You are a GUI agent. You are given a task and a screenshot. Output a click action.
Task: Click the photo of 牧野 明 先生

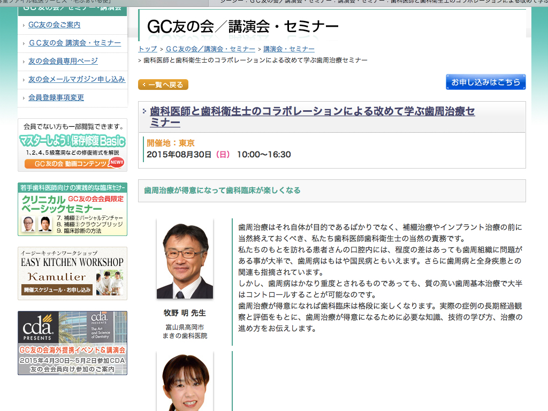(185, 258)
